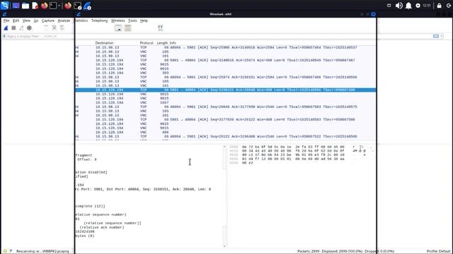Open the View menu

26,20
